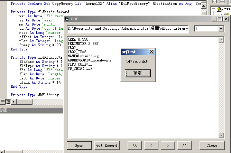Jump to first record with << button
The image size is (231, 153).
point(135,145)
